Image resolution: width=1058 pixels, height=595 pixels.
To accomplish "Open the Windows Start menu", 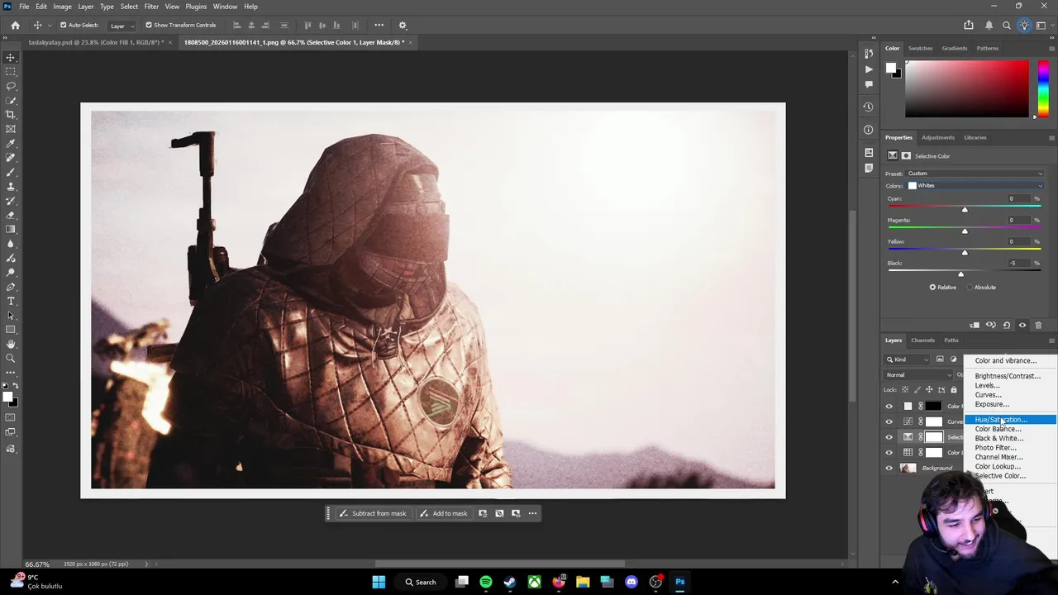I will (379, 582).
